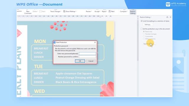Enable Set the protection way in the document
Viewport: 189px width, 106px height.
(141, 29)
